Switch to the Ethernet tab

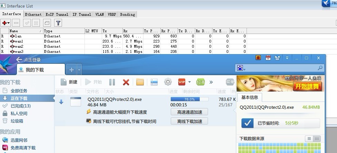coord(33,14)
